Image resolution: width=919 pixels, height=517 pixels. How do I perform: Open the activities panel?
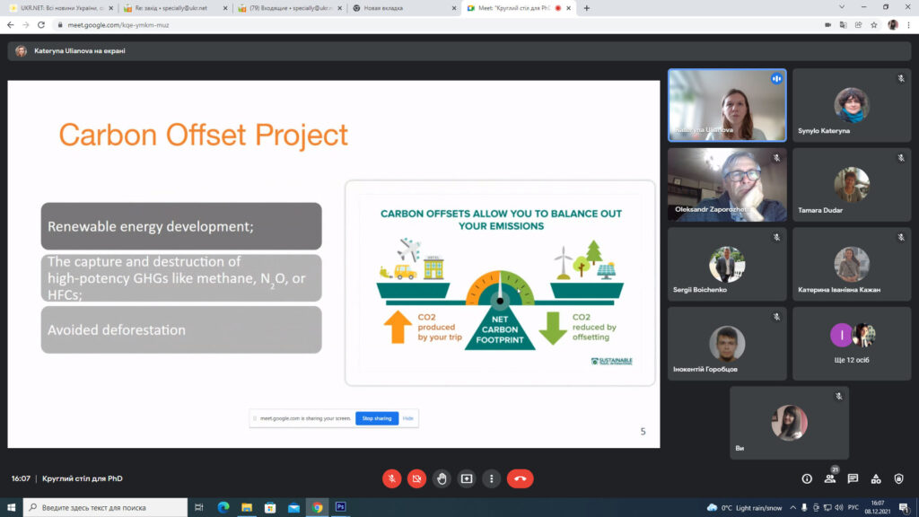click(876, 479)
